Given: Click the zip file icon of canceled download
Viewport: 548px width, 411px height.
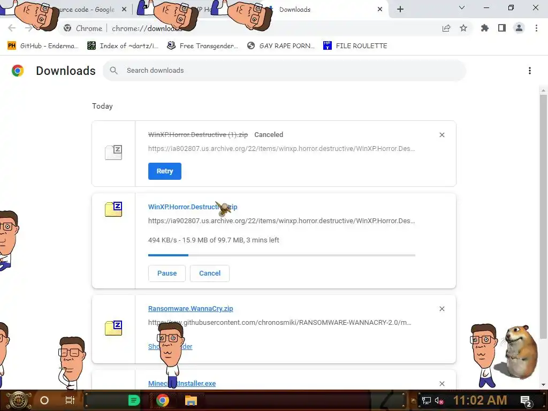Looking at the screenshot, I should pos(113,153).
